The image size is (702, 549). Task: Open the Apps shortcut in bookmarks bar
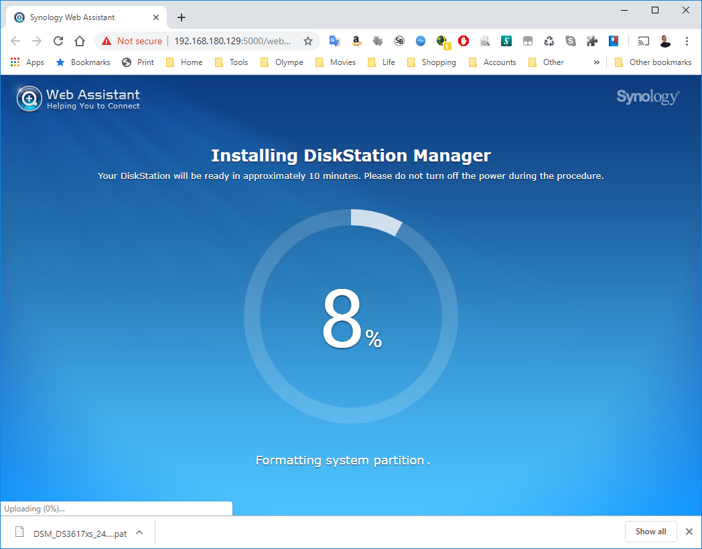point(27,62)
